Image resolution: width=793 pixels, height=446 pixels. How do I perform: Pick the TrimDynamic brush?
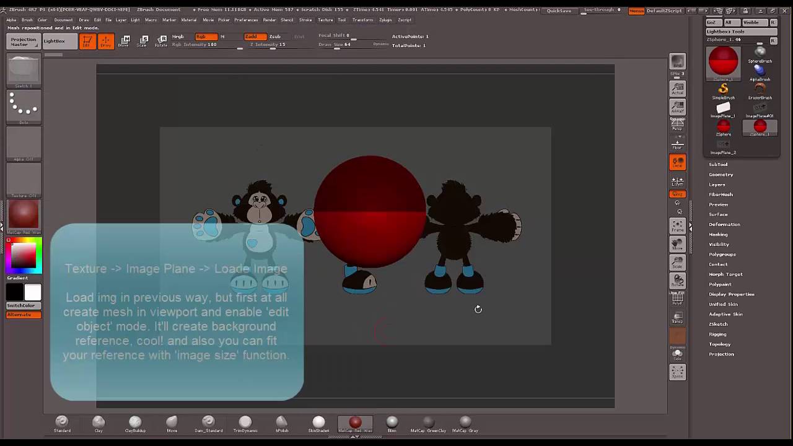pos(245,424)
